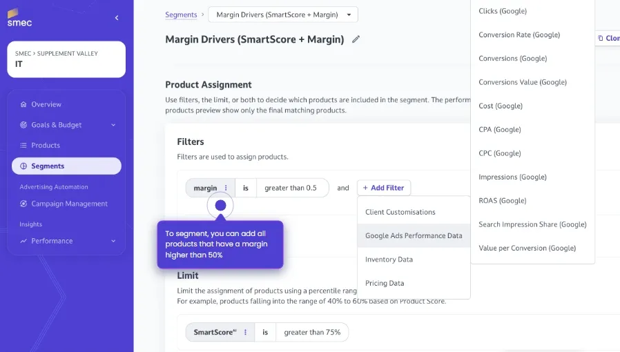Open the margin filter operator 'is'
This screenshot has width=620, height=352.
pos(246,188)
